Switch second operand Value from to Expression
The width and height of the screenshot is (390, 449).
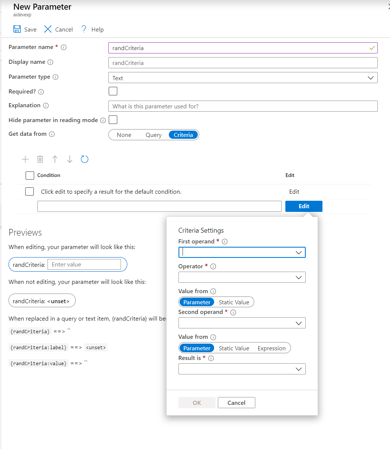(x=272, y=348)
